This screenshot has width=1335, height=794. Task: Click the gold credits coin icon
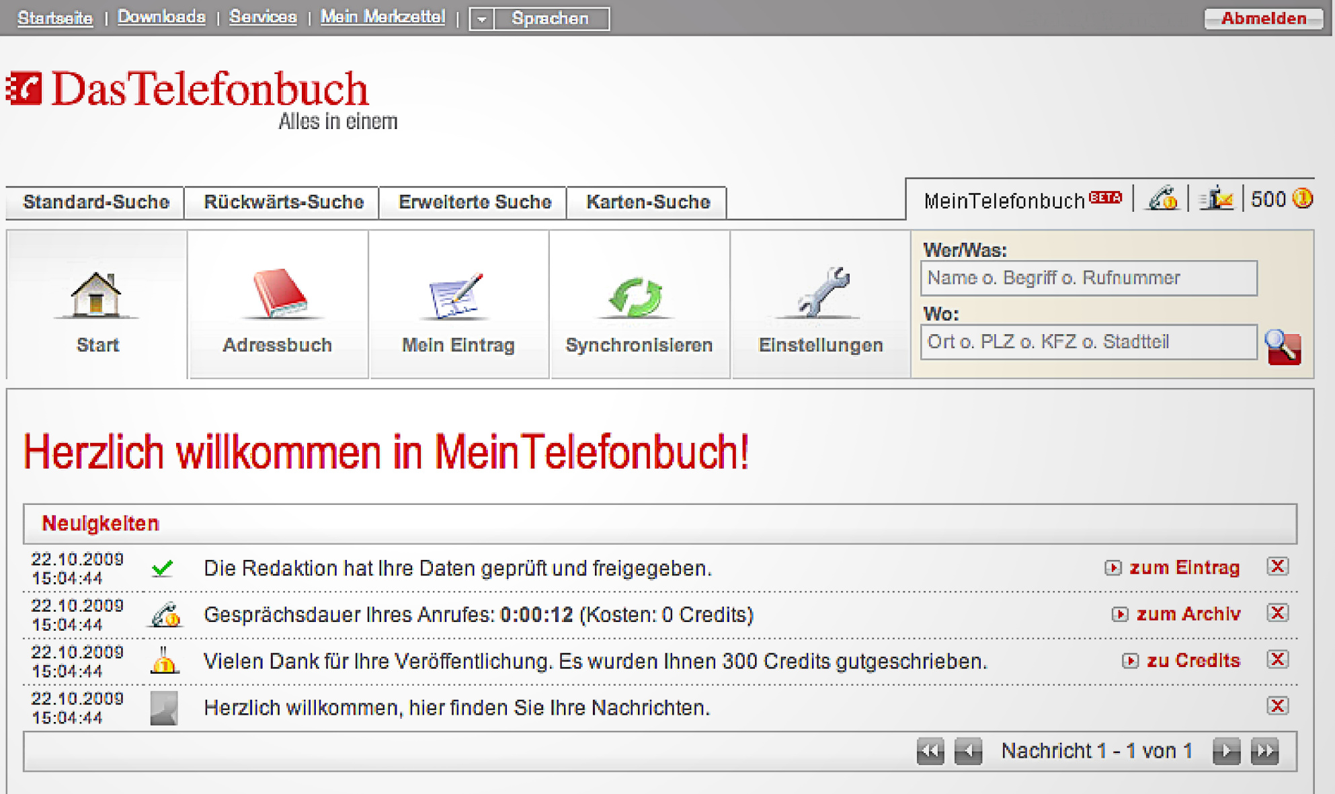pos(1303,199)
